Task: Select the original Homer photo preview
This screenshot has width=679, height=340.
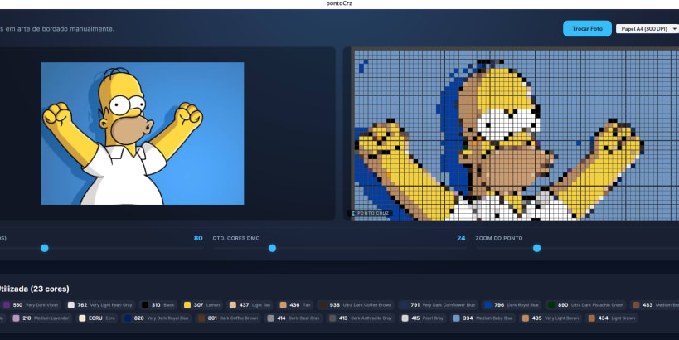Action: click(x=143, y=134)
